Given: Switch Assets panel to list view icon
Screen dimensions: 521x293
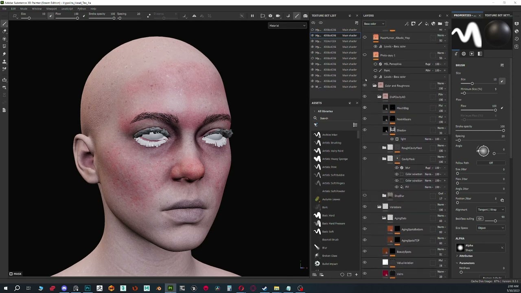Looking at the screenshot, I should click(x=355, y=125).
